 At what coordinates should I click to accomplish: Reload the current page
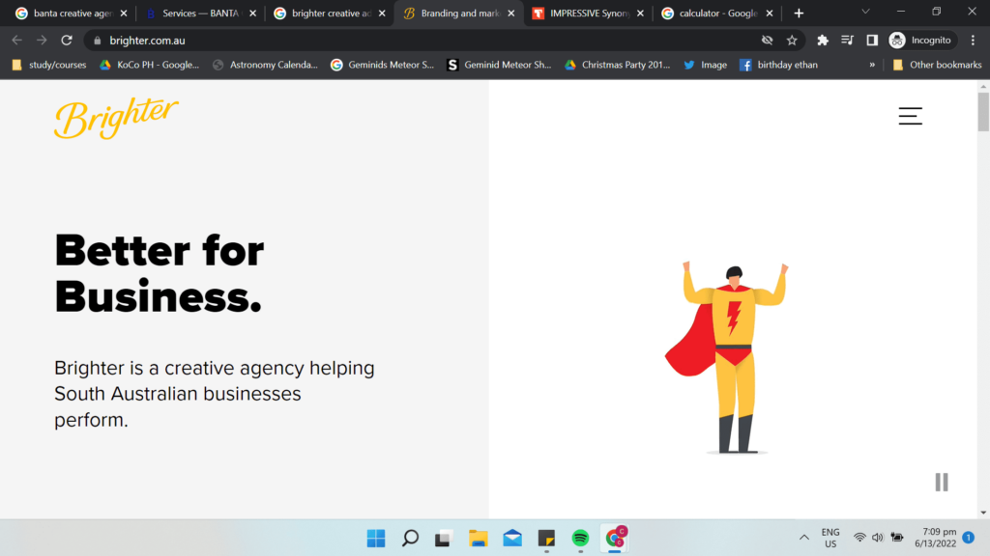coord(67,41)
